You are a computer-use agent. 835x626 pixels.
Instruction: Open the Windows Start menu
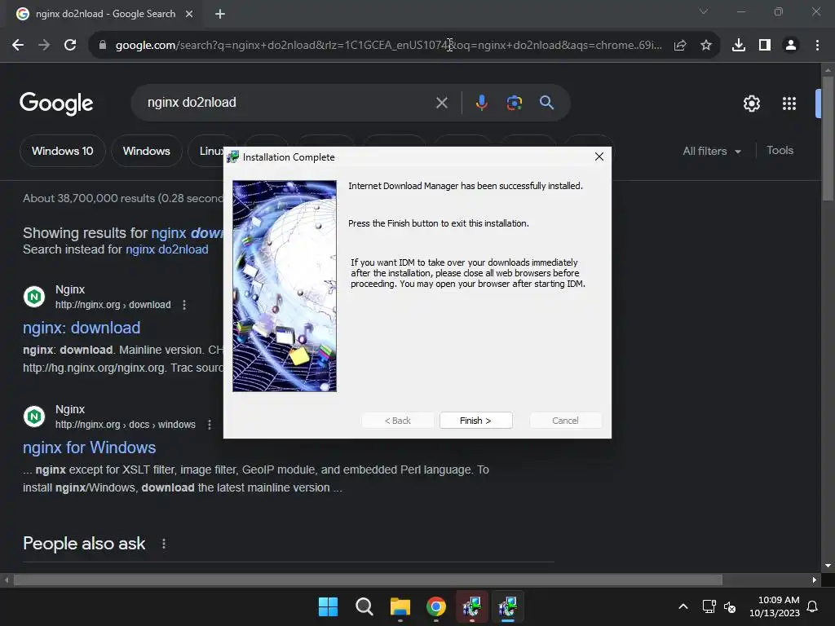(x=328, y=606)
